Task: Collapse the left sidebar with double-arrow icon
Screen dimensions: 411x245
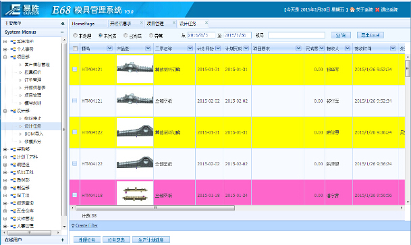Action: [x=63, y=24]
